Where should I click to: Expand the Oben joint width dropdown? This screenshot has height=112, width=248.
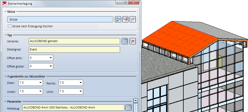[x=40, y=83]
